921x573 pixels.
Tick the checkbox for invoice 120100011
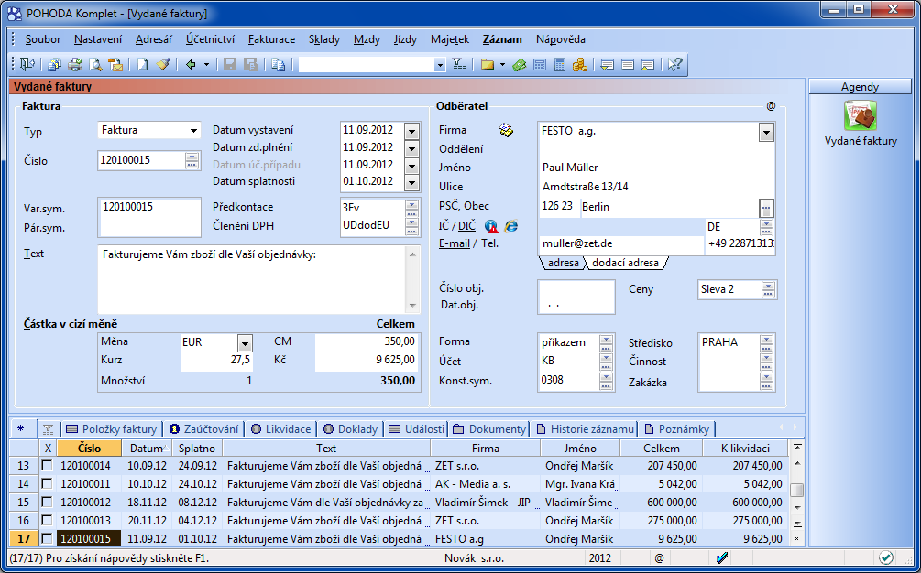(47, 484)
